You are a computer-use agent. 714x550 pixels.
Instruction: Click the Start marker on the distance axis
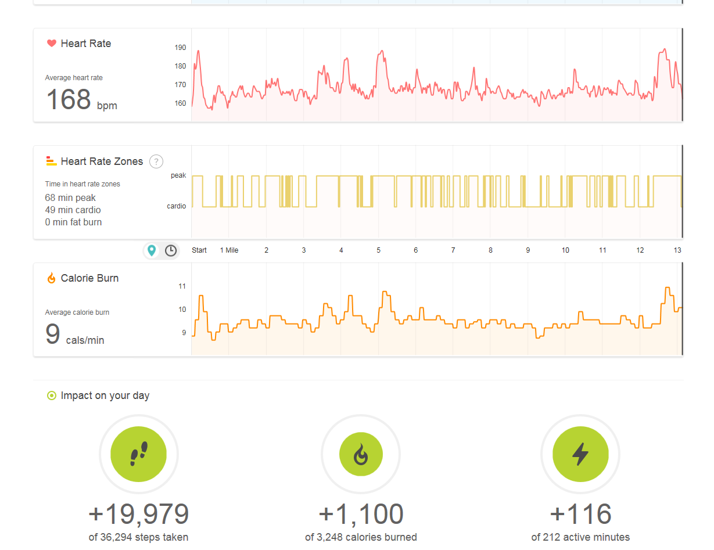tap(199, 250)
